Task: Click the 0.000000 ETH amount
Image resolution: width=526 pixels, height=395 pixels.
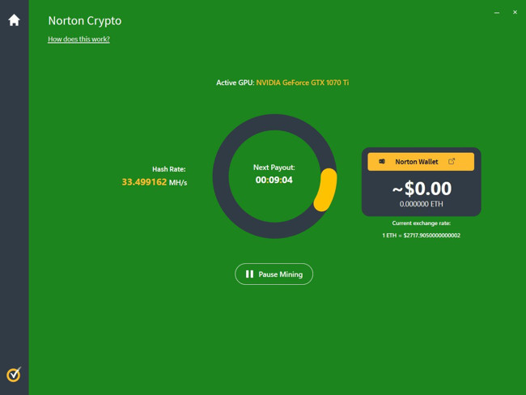Action: [x=422, y=204]
